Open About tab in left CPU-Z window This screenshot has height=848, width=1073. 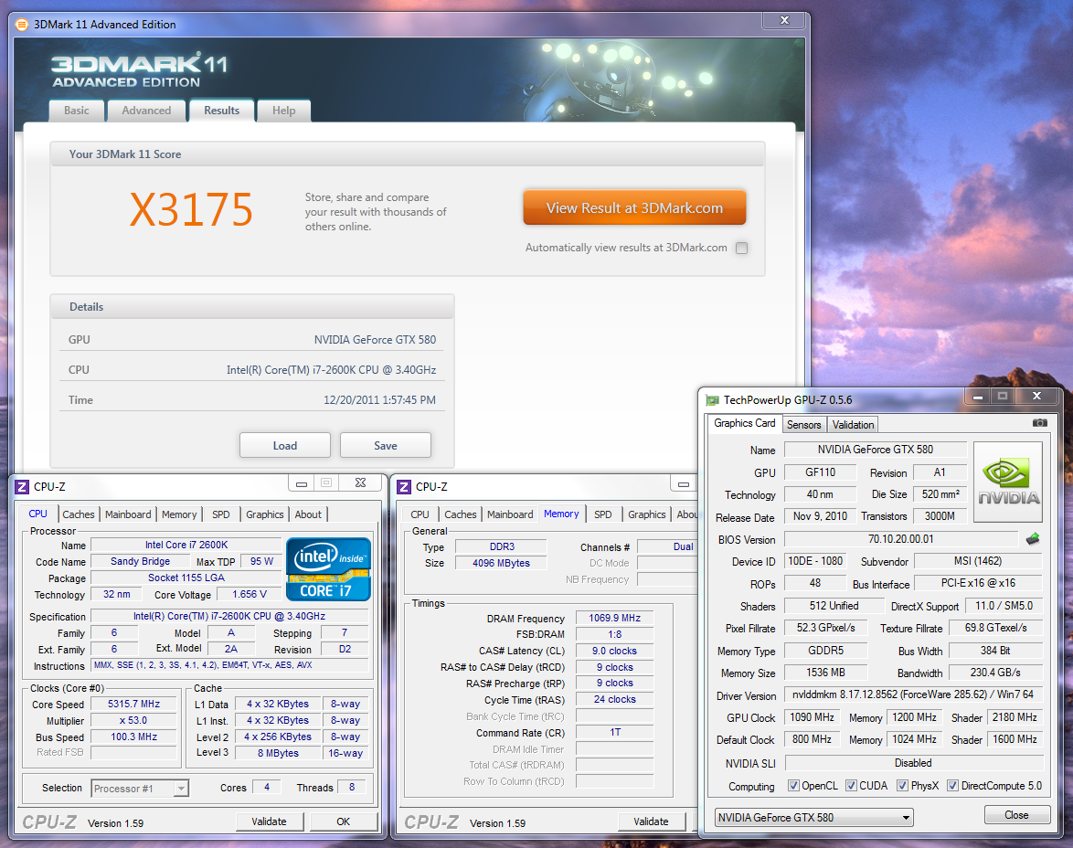click(308, 514)
